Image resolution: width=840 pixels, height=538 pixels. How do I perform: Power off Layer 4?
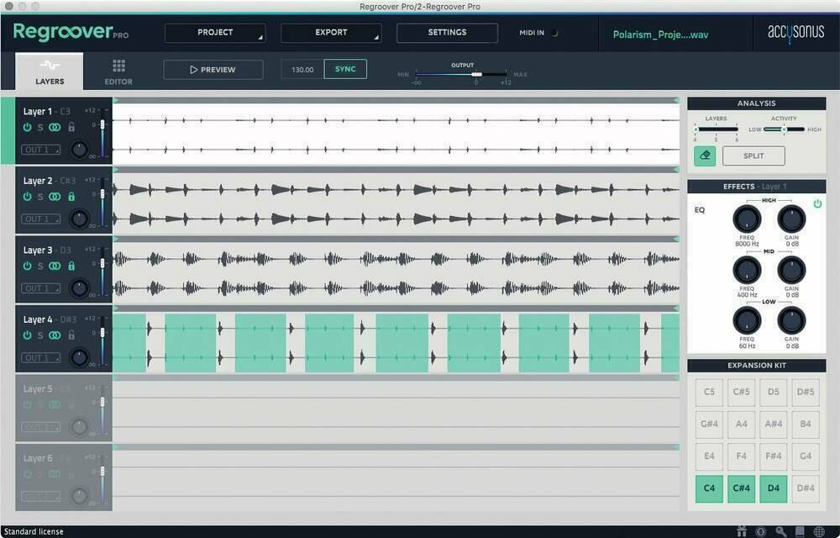point(27,335)
